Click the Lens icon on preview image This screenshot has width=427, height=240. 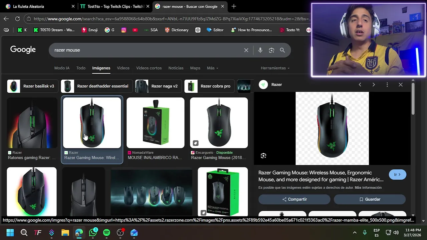point(264,156)
